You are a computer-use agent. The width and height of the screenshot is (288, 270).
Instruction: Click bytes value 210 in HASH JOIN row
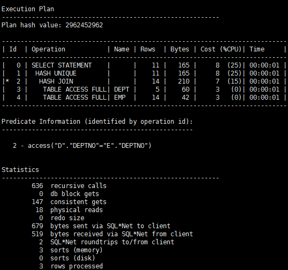pos(183,81)
